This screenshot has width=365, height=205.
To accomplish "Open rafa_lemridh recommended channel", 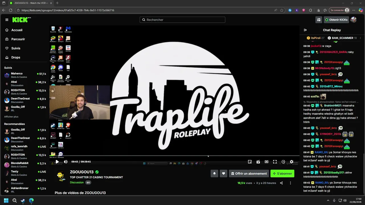I will [25, 148].
